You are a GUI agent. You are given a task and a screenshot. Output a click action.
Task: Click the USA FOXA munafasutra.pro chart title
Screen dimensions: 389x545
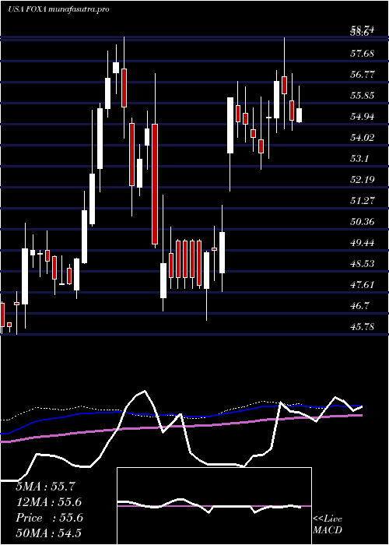tap(58, 9)
